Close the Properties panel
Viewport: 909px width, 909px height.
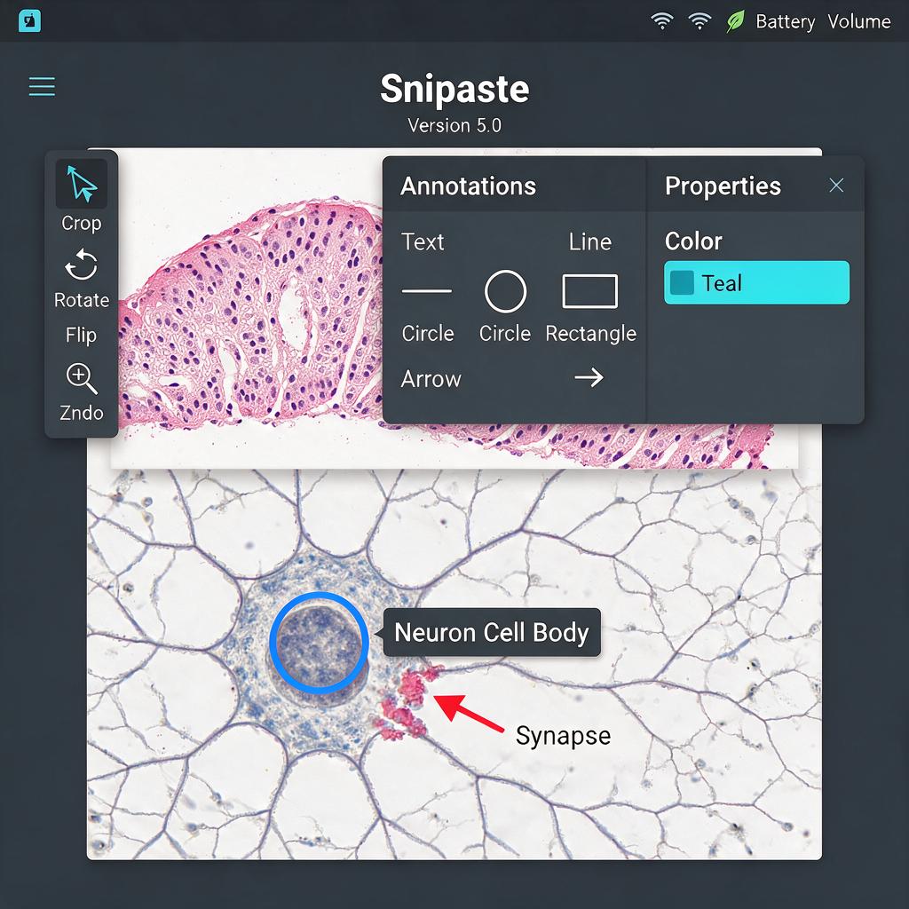pos(836,185)
